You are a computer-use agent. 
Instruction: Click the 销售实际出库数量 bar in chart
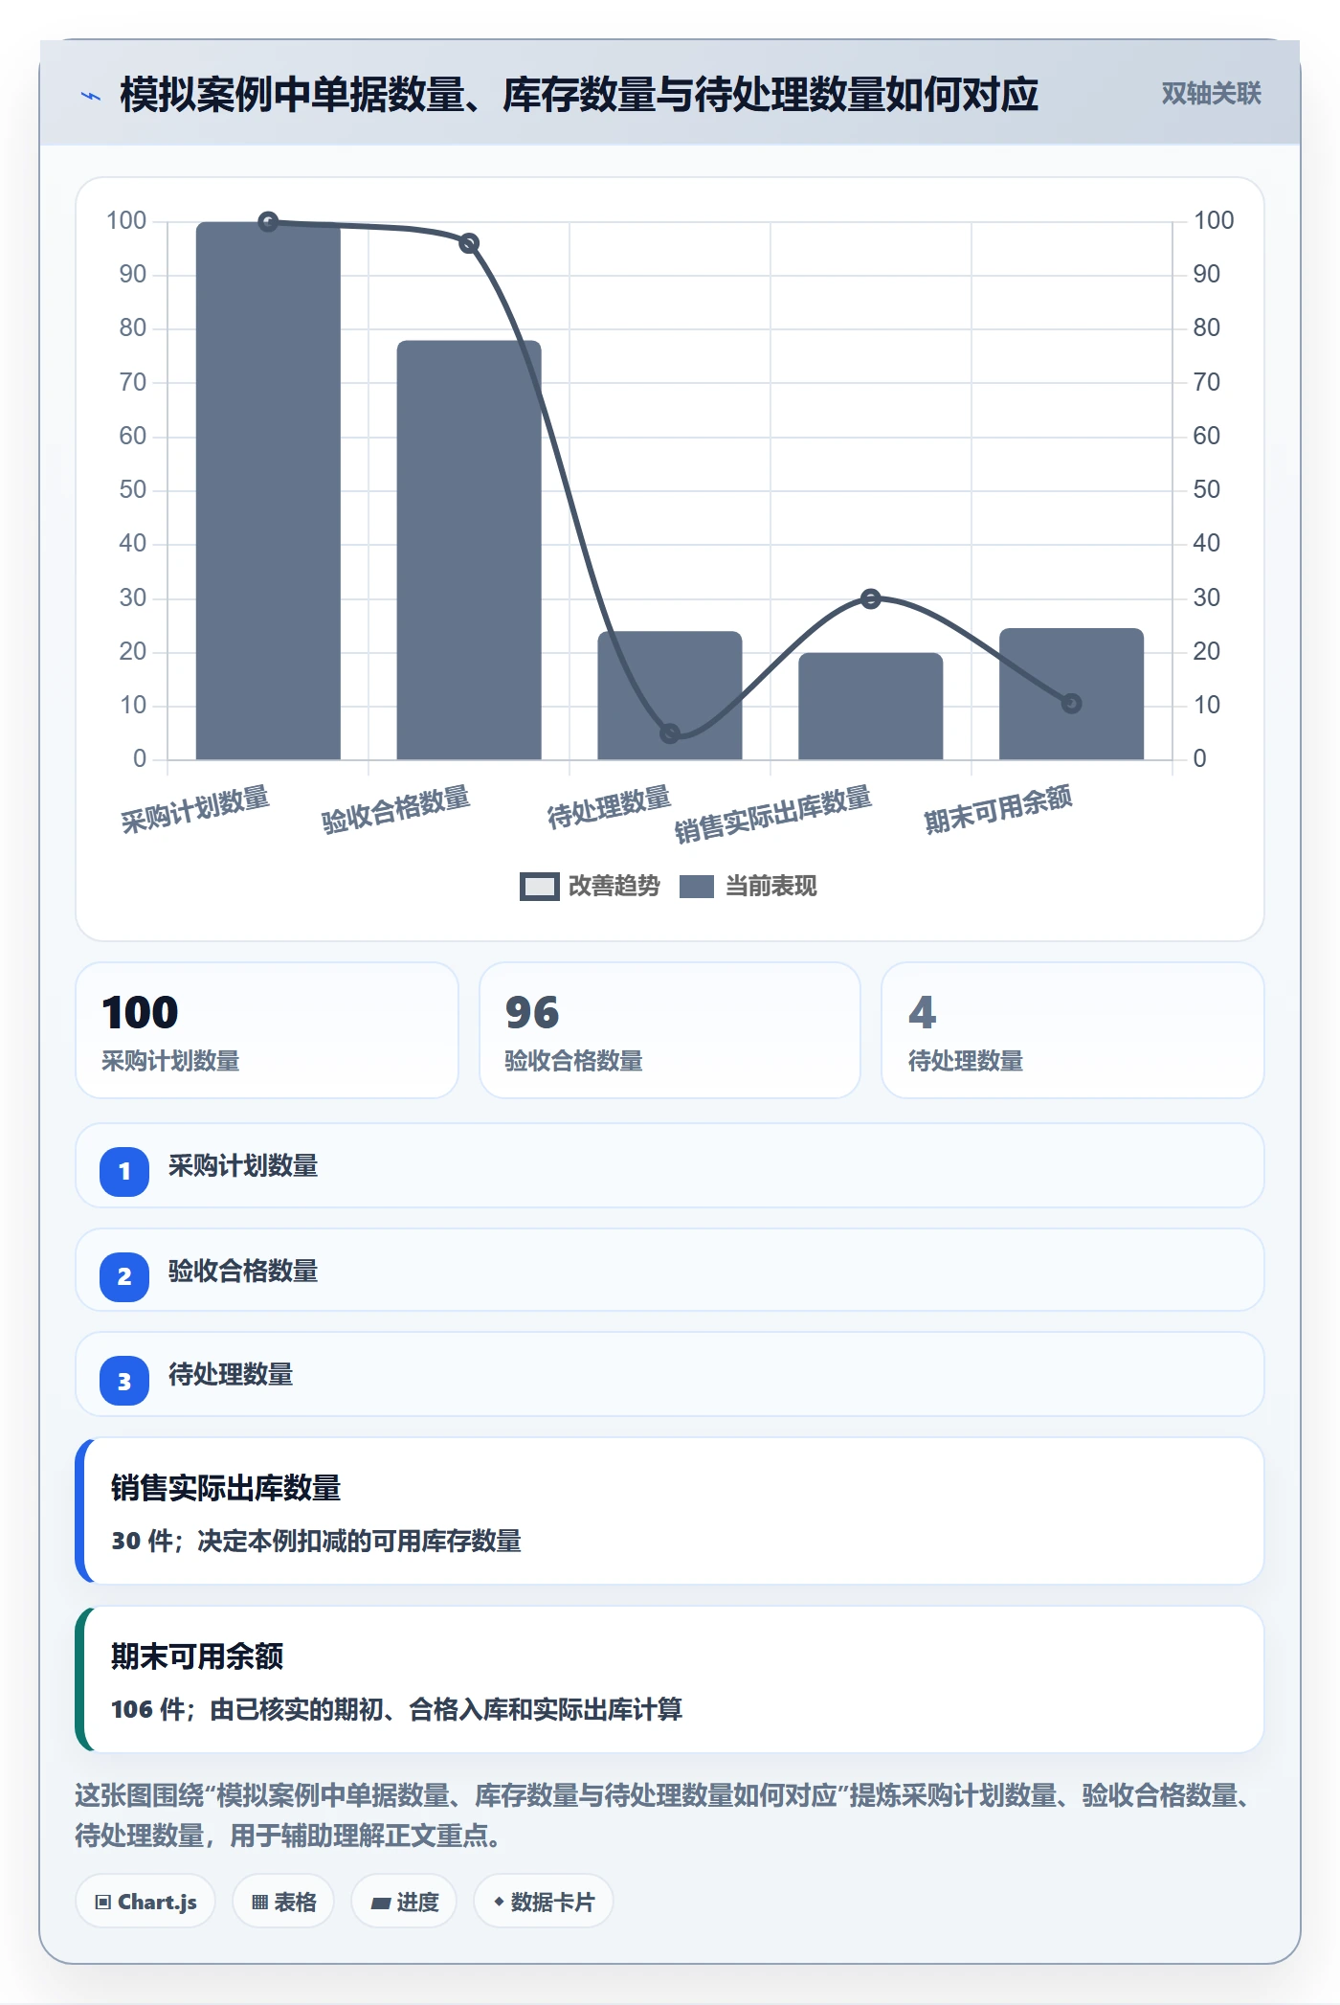click(x=871, y=707)
